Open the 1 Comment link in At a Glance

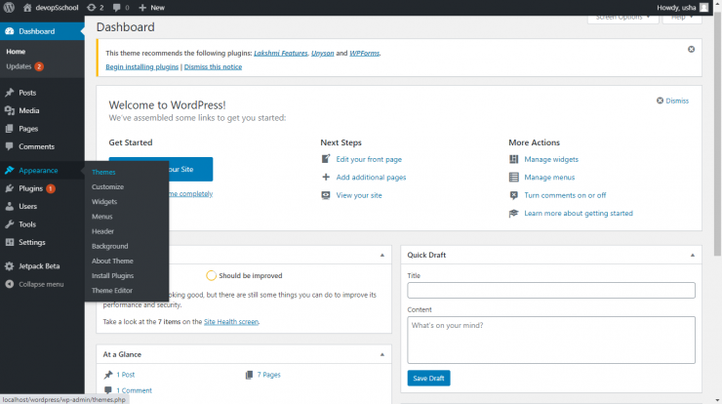click(x=134, y=390)
